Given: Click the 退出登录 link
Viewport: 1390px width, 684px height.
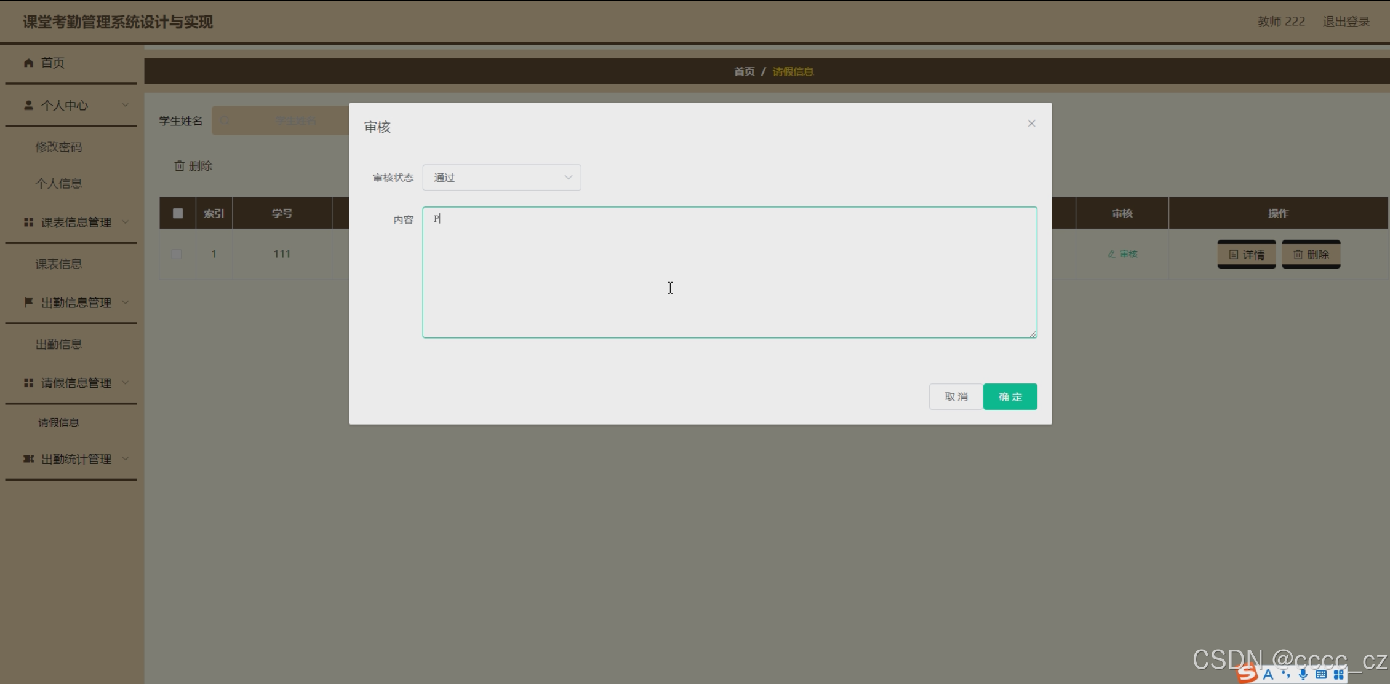Looking at the screenshot, I should 1346,22.
